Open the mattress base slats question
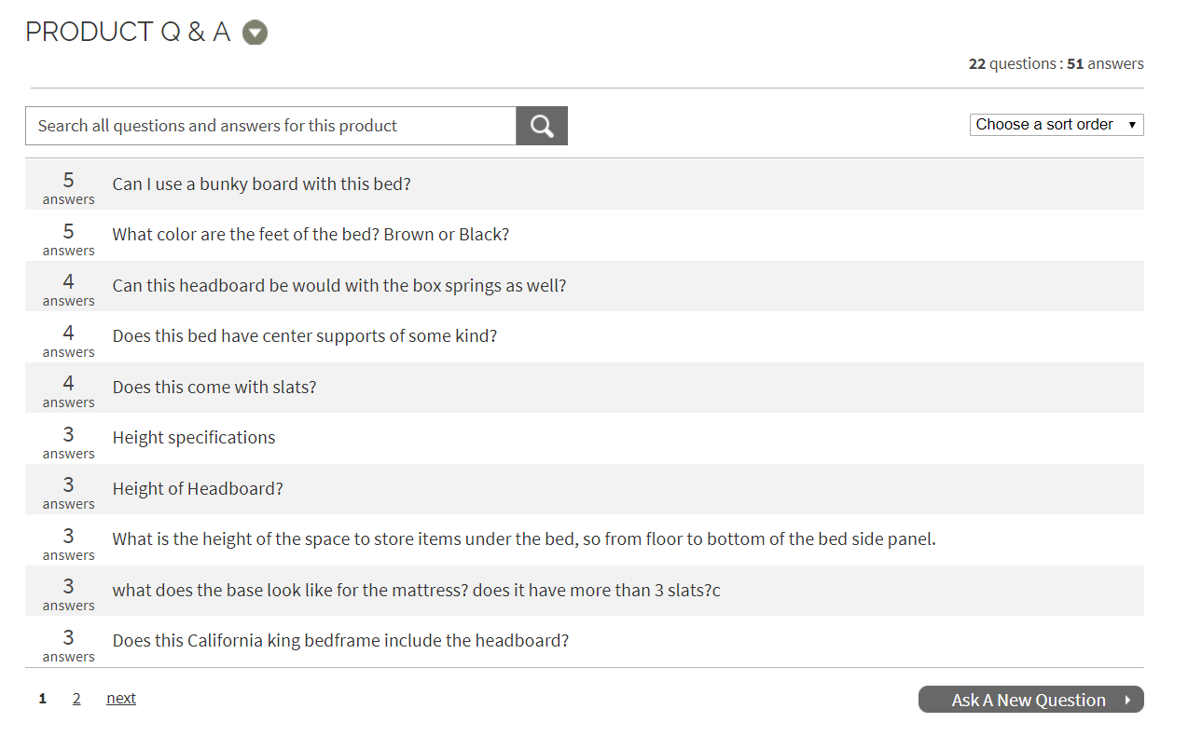The height and width of the screenshot is (736, 1188). (x=416, y=591)
